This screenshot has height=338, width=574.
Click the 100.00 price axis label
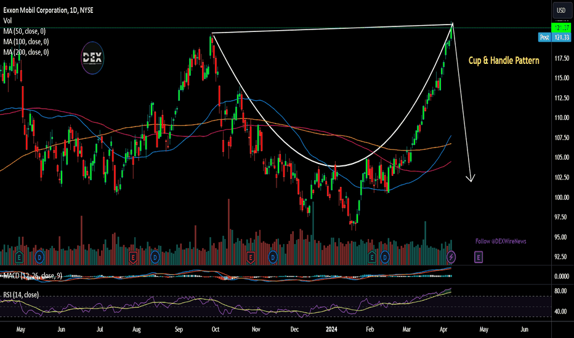click(x=562, y=197)
